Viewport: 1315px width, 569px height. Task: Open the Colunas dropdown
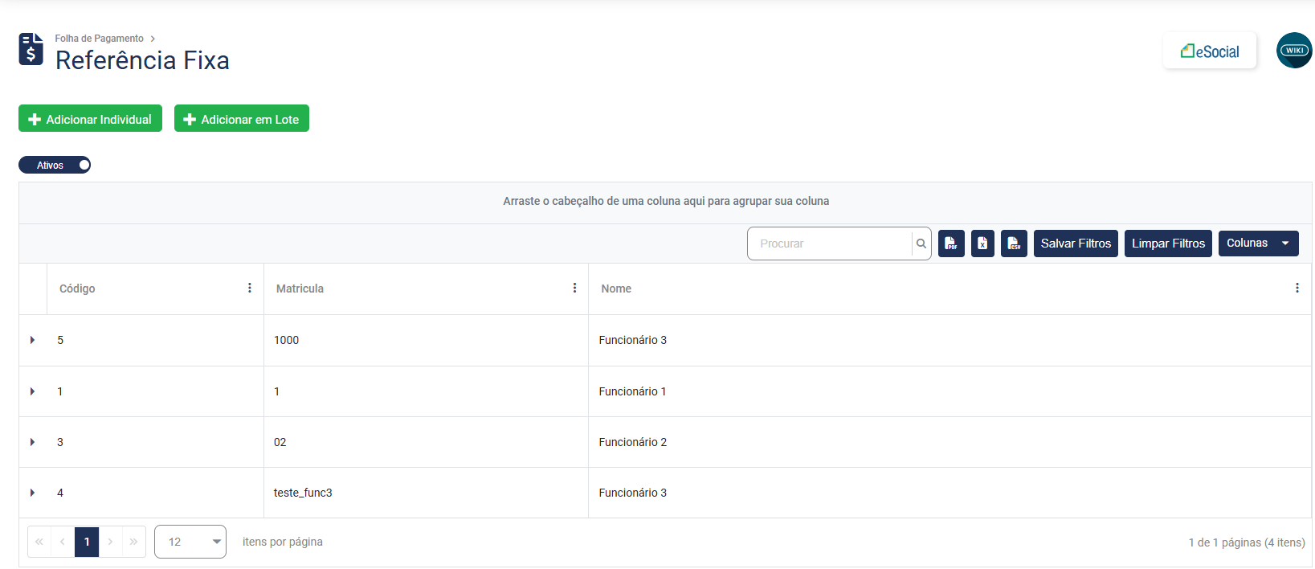[1258, 244]
